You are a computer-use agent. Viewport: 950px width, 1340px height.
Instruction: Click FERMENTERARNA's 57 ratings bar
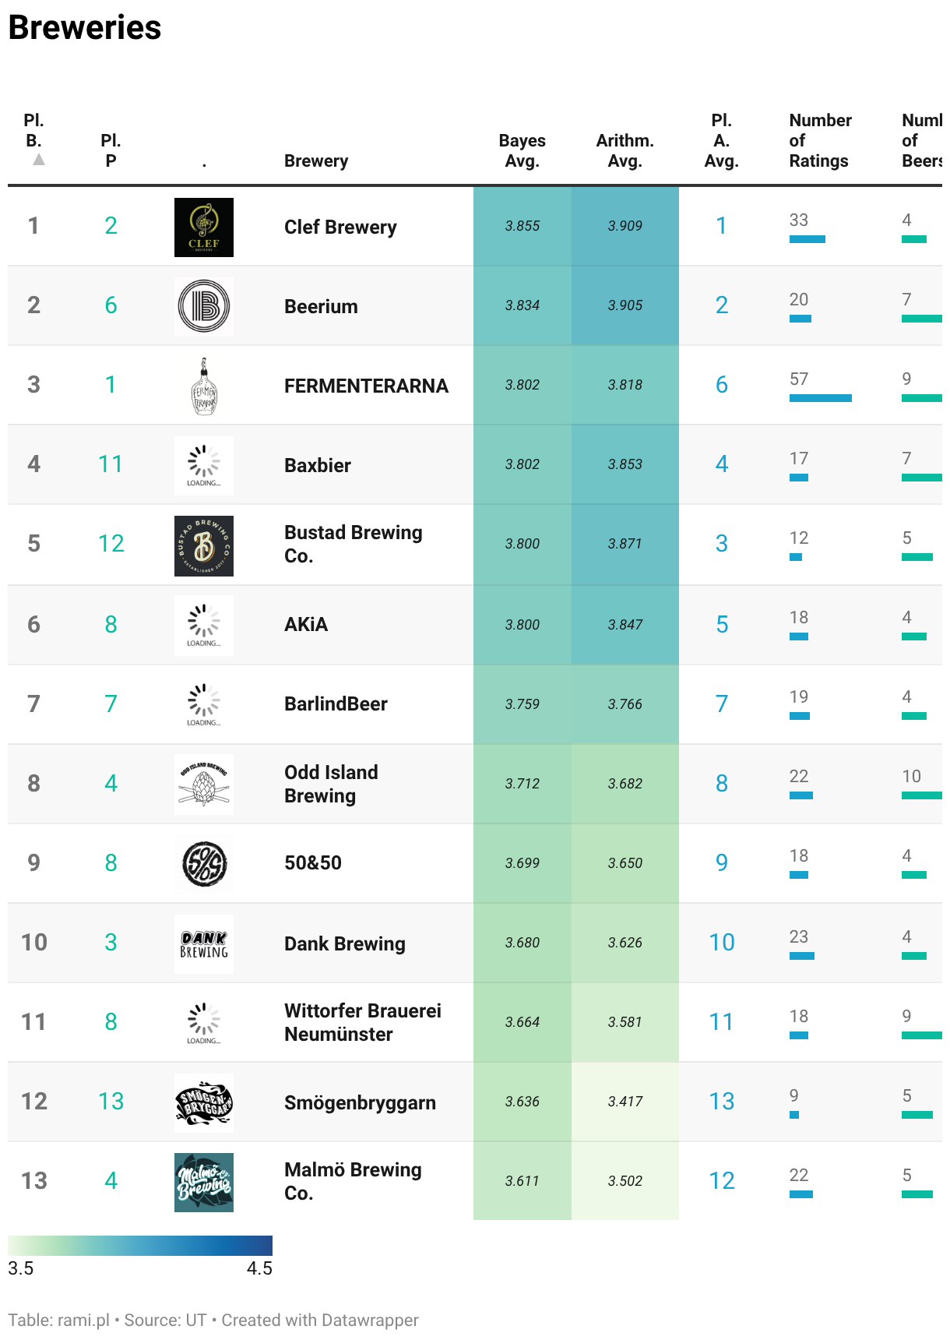821,398
